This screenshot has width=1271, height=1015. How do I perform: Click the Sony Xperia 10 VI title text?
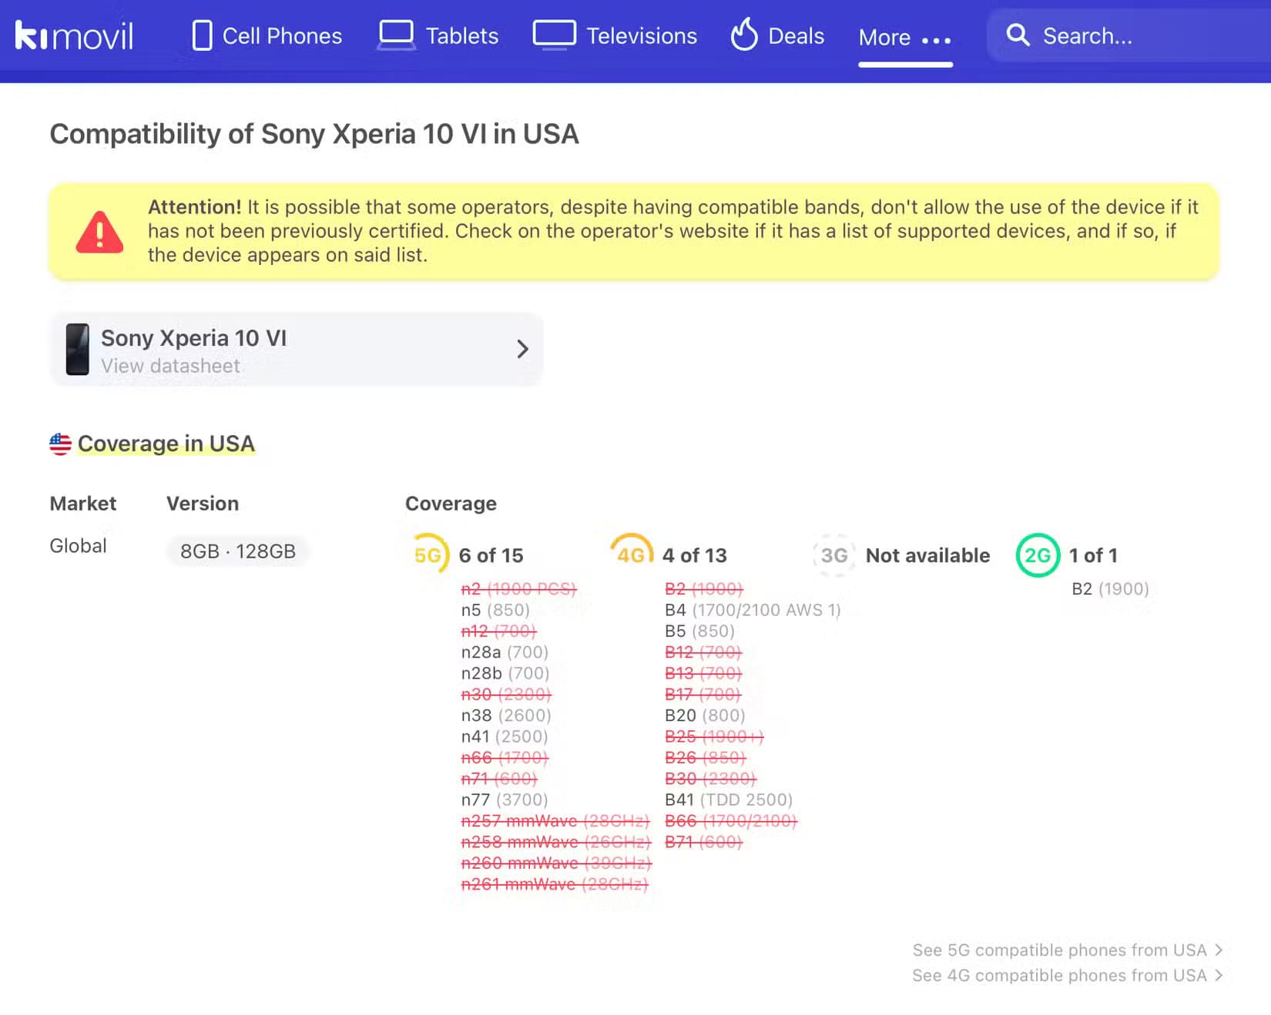point(193,338)
